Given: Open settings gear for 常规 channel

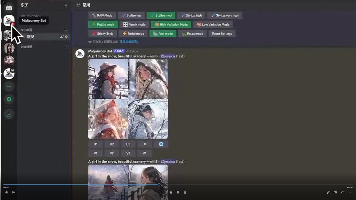Looking at the screenshot, I should (67, 37).
